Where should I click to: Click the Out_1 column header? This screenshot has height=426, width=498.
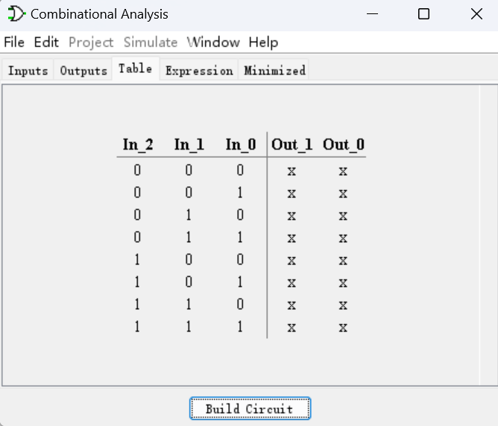tap(292, 144)
